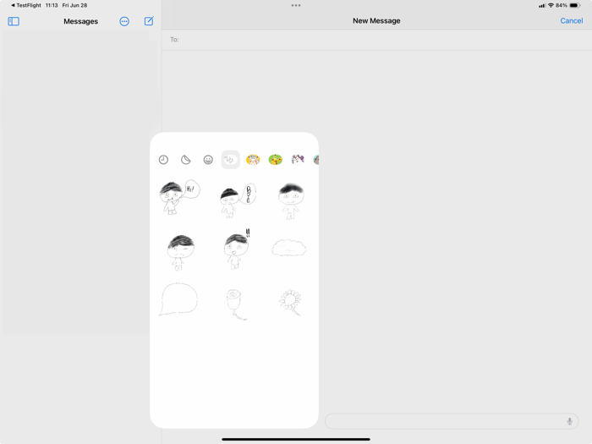The width and height of the screenshot is (592, 444).
Task: Choose the boy saying Hi! sticker
Action: (179, 197)
